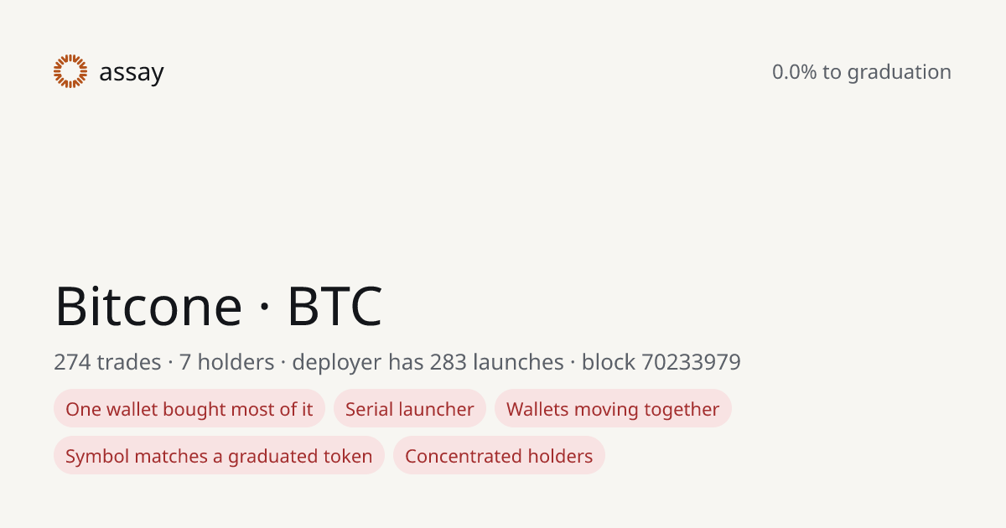Click the 7 holders stat

[x=227, y=362]
